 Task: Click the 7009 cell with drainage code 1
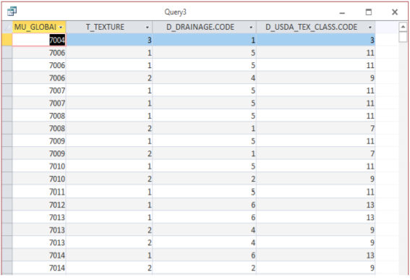click(x=39, y=153)
